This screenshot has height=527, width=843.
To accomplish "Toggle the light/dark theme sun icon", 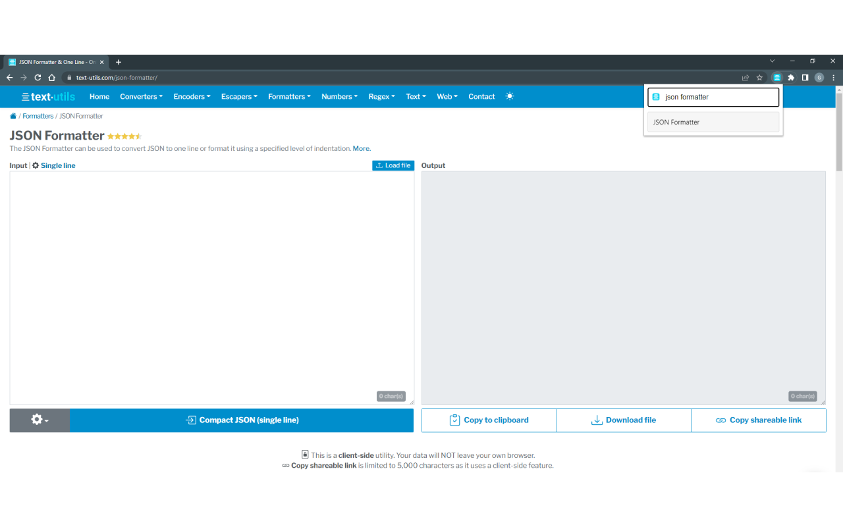I will (x=510, y=96).
